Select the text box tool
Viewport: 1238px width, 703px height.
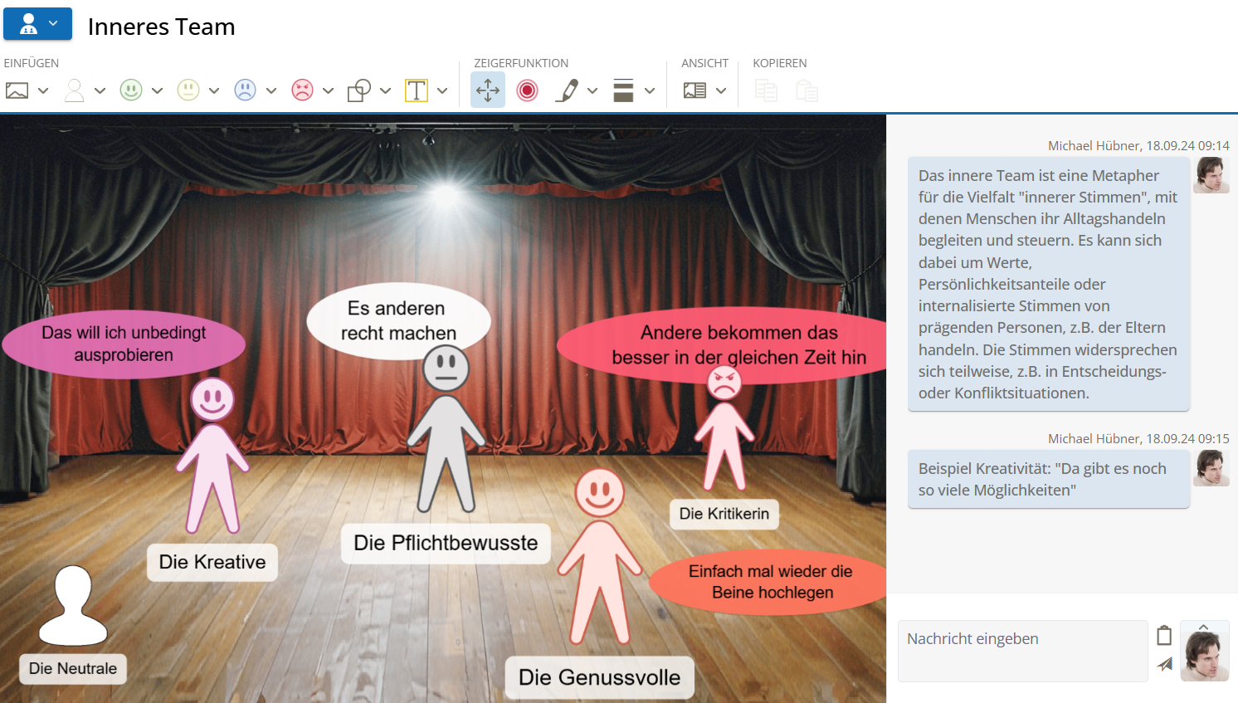(417, 90)
